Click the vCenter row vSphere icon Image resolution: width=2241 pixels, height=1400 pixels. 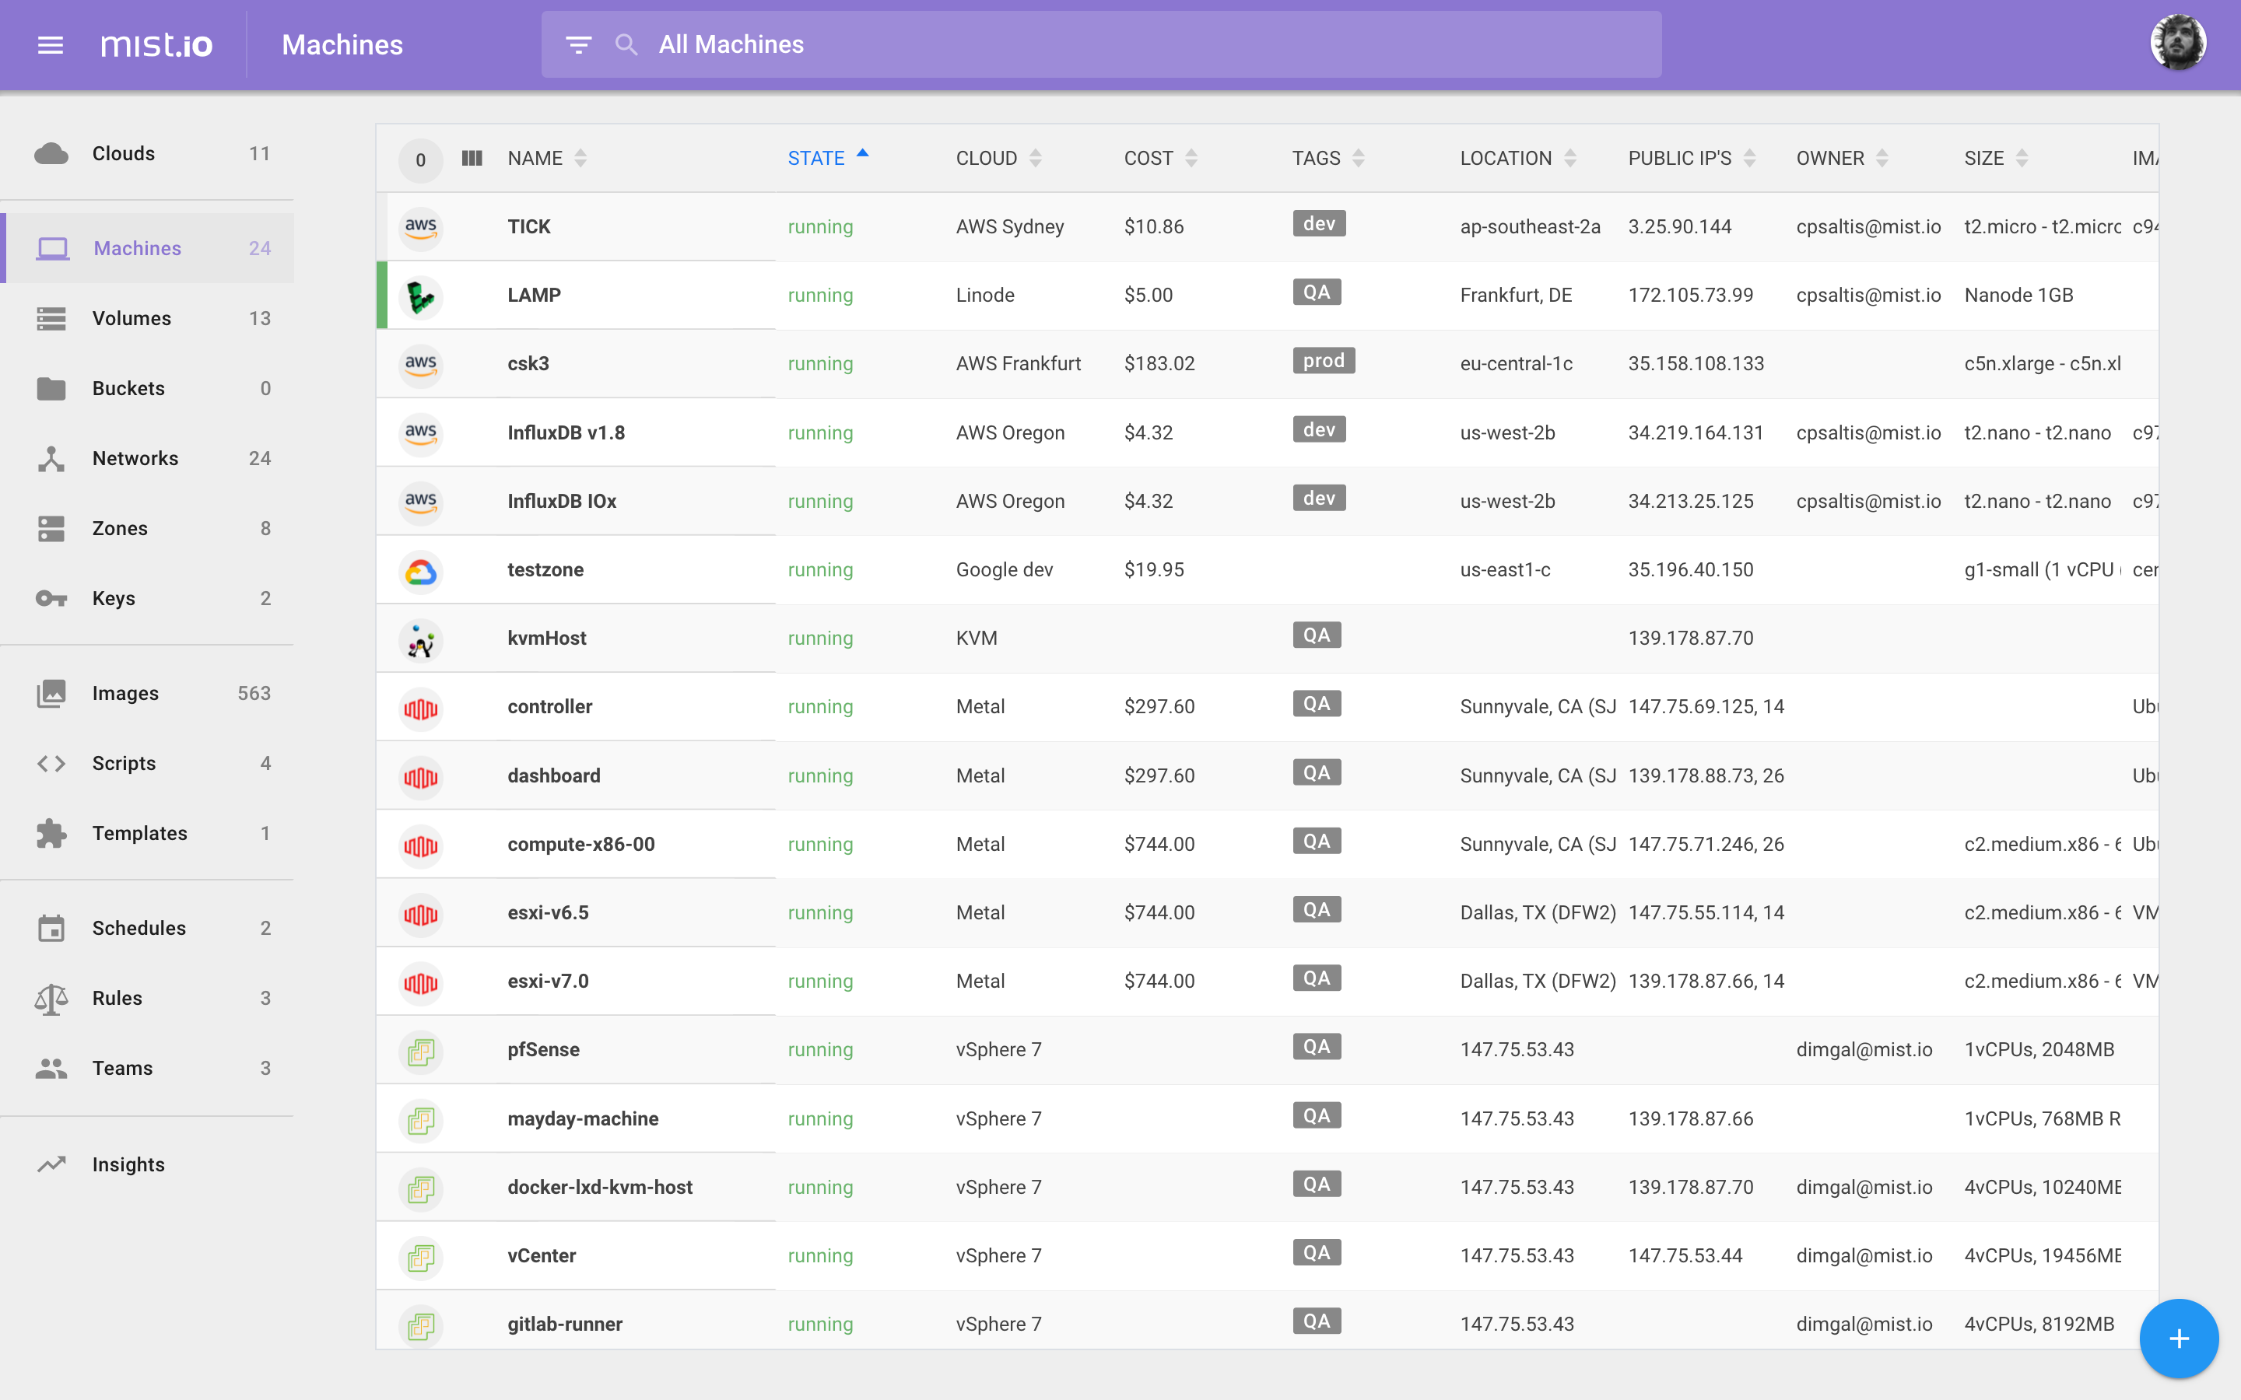(420, 1258)
